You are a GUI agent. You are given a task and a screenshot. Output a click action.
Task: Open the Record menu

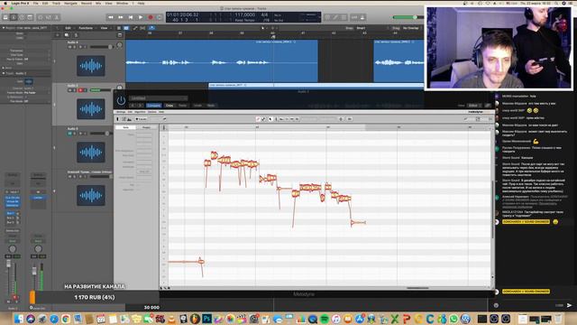pyautogui.click(x=87, y=3)
